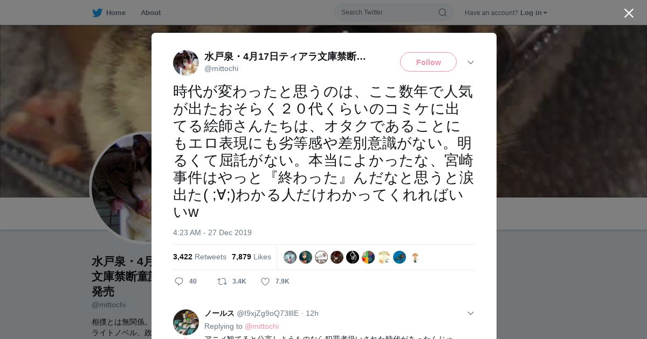
Task: Open the tweet author's avatar at mittochi
Action: coord(186,63)
